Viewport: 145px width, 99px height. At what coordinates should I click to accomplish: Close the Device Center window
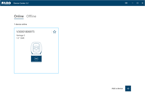(x=143, y=3)
